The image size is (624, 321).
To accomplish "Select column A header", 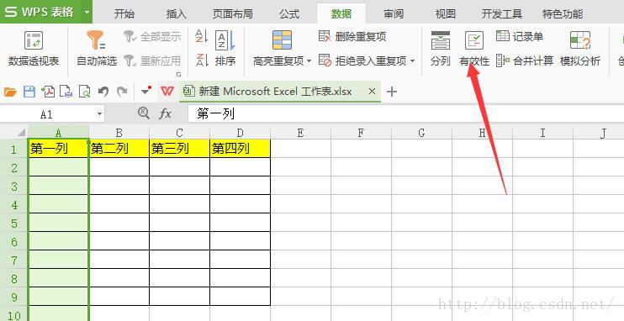I will click(59, 133).
